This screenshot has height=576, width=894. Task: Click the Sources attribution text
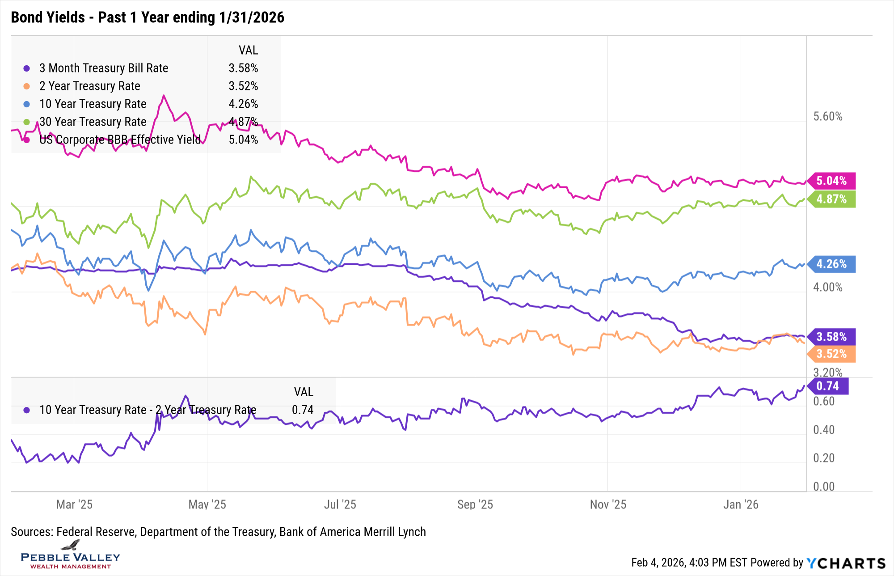point(218,532)
